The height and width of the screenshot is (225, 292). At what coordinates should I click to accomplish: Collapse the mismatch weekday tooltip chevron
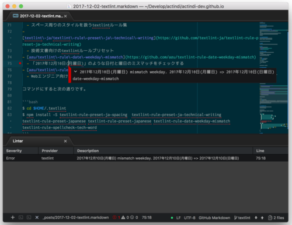(75, 72)
